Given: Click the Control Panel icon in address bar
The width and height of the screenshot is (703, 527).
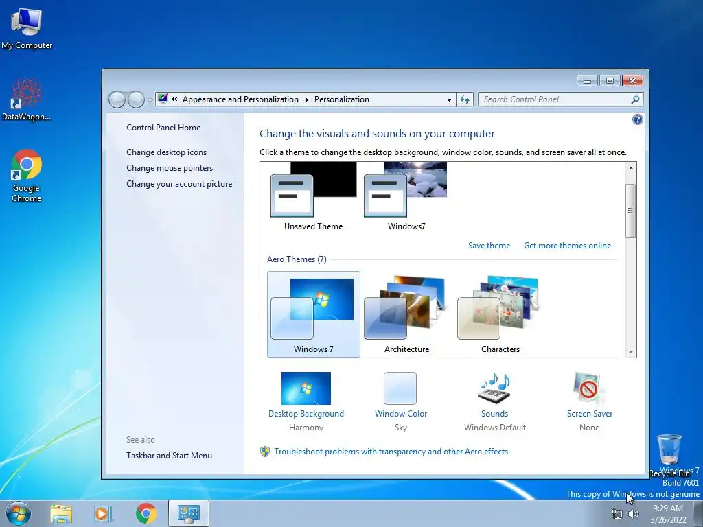Looking at the screenshot, I should click(163, 99).
